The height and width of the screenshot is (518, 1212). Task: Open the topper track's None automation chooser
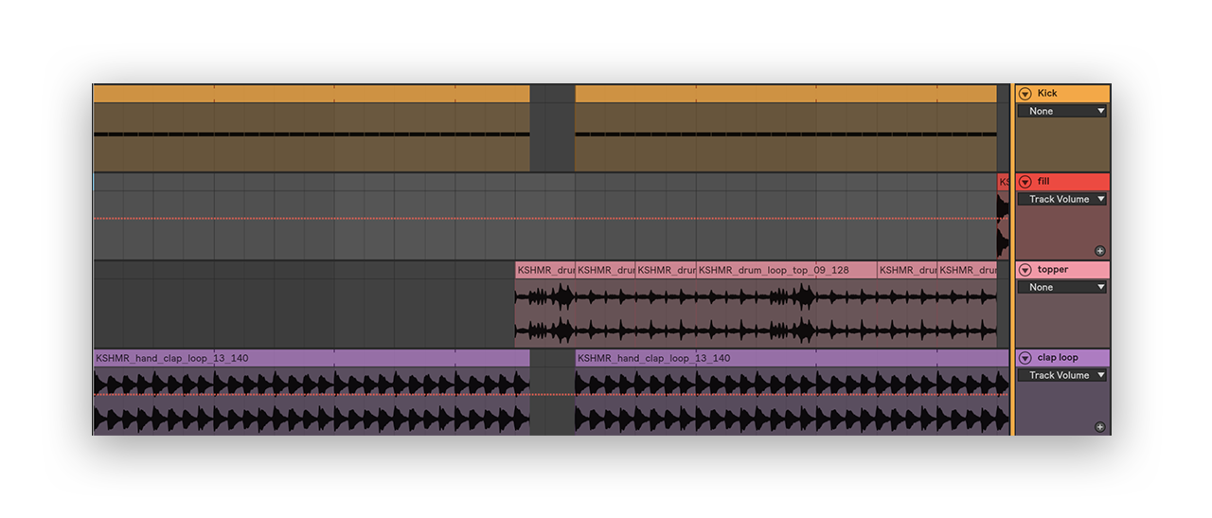click(x=1061, y=287)
